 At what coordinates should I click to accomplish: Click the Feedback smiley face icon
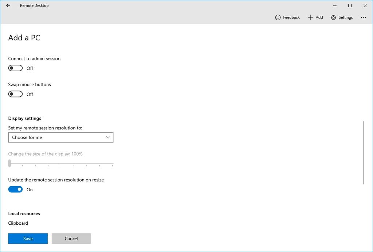click(277, 17)
